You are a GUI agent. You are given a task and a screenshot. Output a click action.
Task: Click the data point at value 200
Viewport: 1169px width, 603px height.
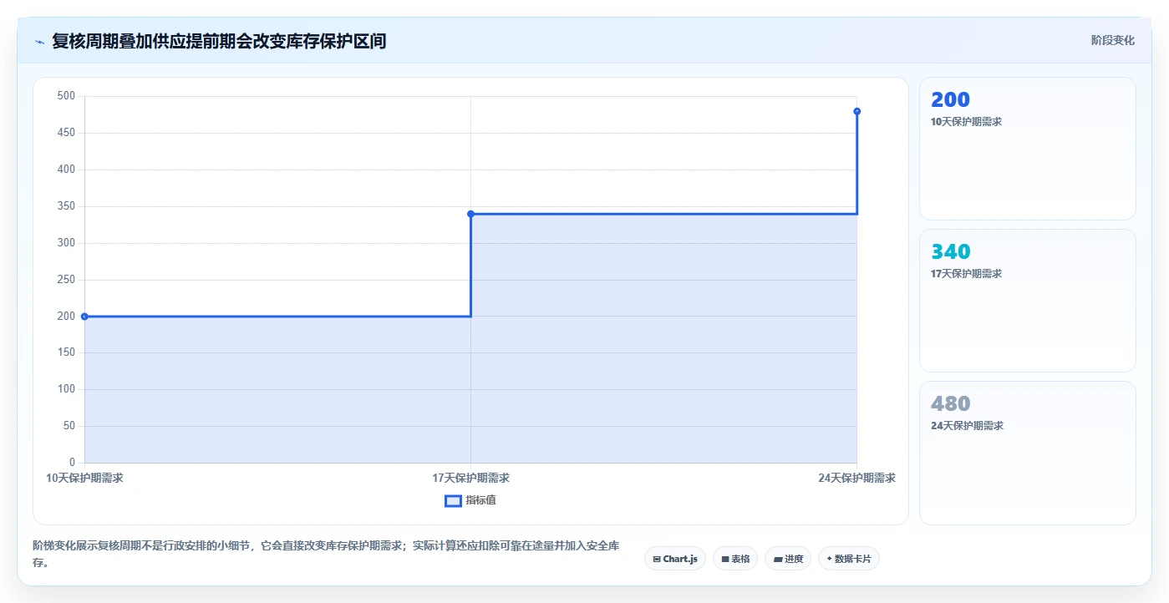click(84, 317)
